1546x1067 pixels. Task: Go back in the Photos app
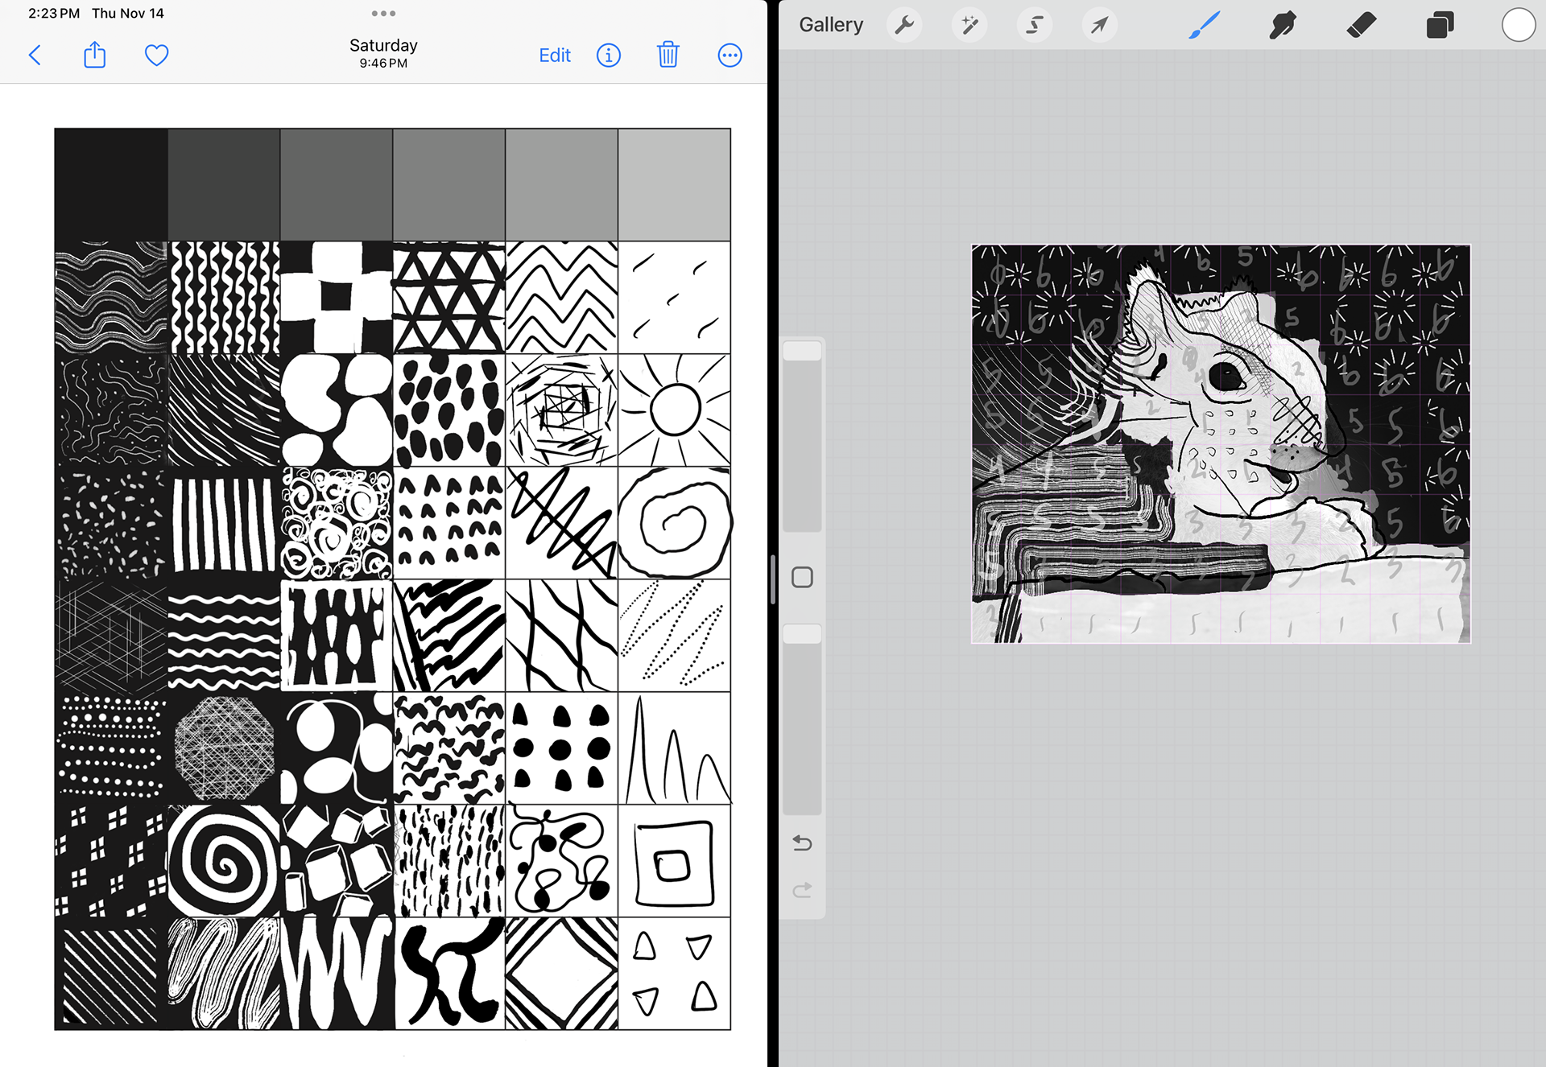(x=35, y=56)
